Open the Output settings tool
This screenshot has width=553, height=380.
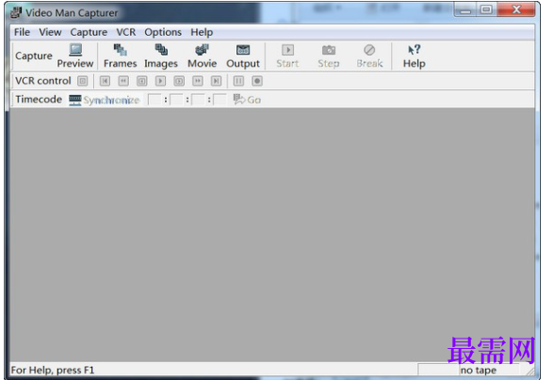[243, 56]
